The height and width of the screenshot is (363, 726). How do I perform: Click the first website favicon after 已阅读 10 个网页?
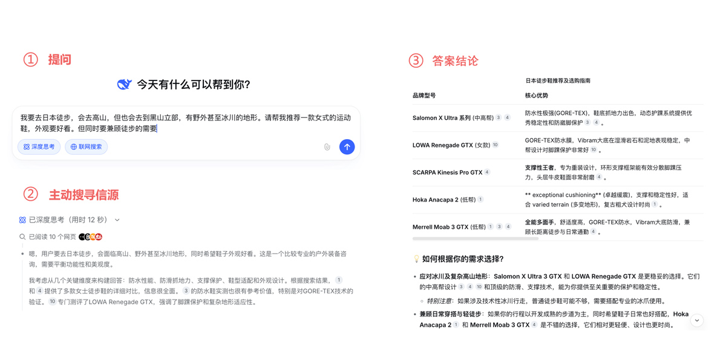(x=82, y=236)
